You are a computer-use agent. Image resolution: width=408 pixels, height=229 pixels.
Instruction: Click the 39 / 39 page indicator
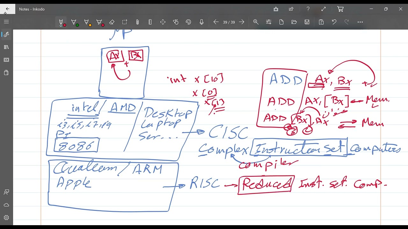pos(229,22)
